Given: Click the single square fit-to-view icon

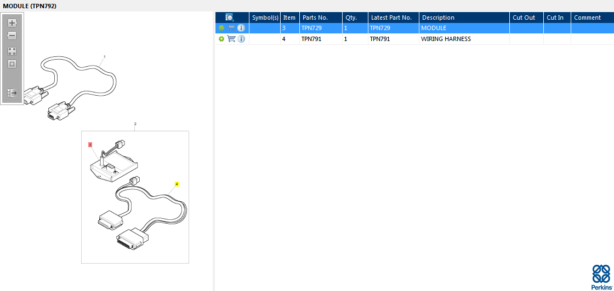Looking at the screenshot, I should 12,64.
